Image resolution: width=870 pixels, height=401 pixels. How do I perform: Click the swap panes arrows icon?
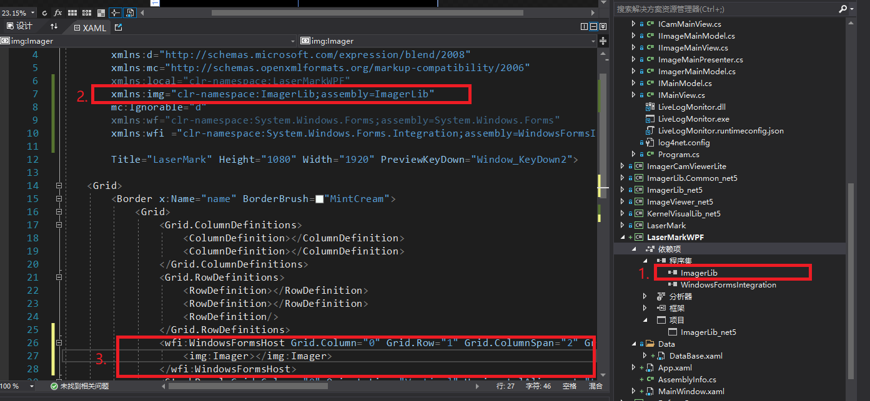pyautogui.click(x=54, y=26)
